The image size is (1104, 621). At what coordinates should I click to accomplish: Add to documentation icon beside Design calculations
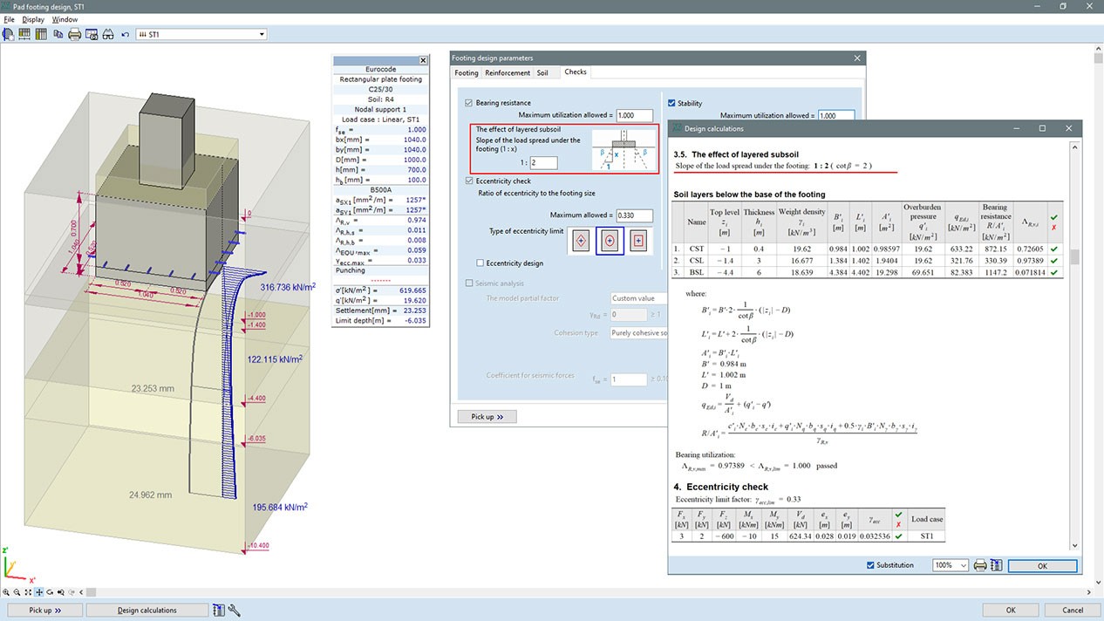click(x=219, y=610)
